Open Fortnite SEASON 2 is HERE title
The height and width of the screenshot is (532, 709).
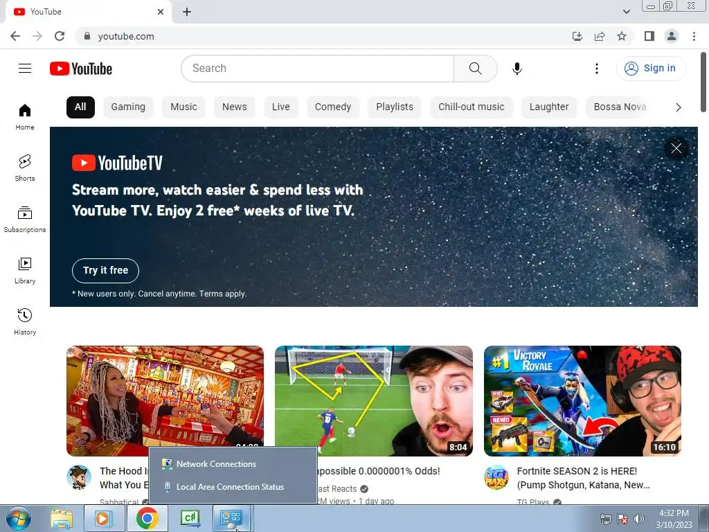pos(583,478)
